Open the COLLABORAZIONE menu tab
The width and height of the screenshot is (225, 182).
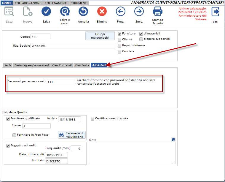click(28, 3)
